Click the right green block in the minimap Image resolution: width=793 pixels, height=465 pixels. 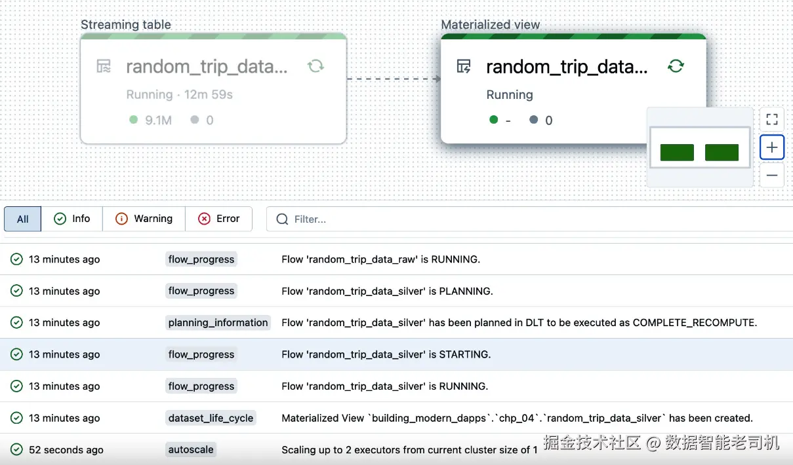point(722,153)
